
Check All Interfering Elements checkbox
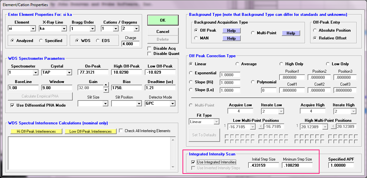coord(121,131)
